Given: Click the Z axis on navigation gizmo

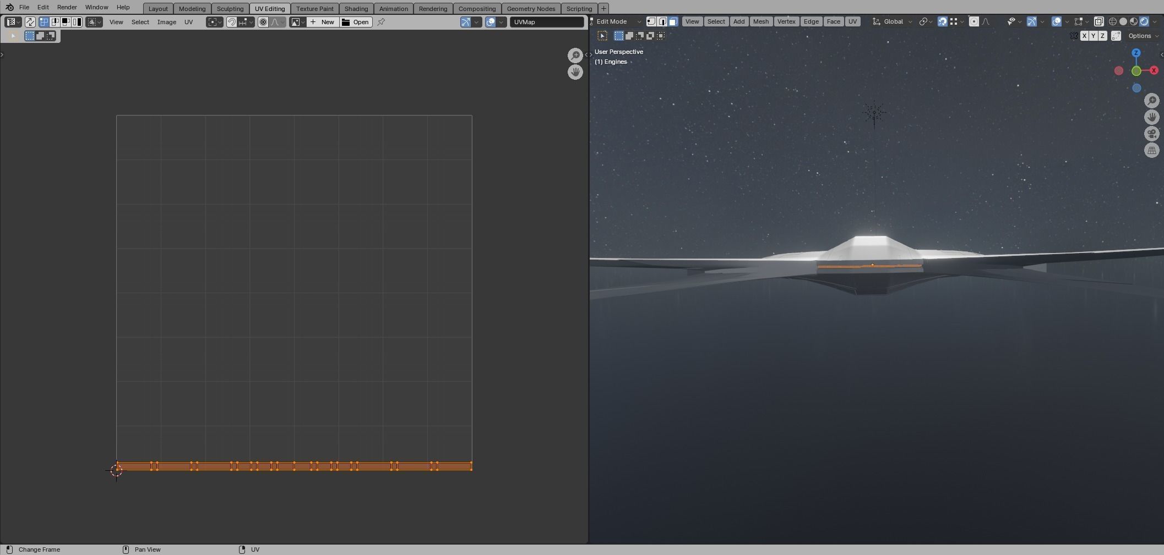Looking at the screenshot, I should (1136, 53).
